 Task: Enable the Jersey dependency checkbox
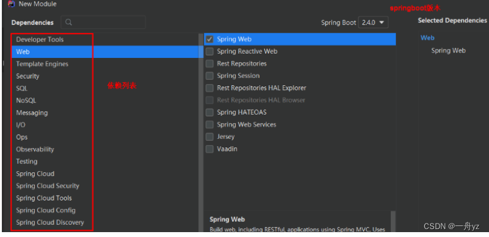tap(209, 136)
